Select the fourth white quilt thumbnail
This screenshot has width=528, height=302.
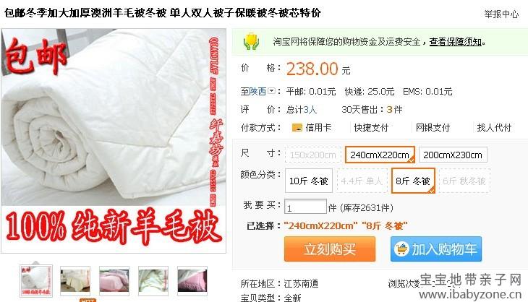point(153,281)
